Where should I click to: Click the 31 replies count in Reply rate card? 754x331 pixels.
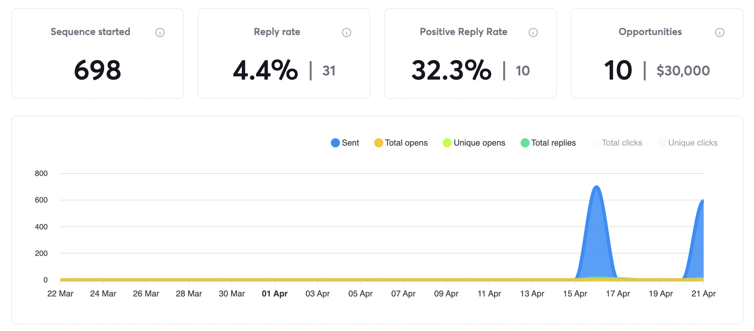point(329,71)
